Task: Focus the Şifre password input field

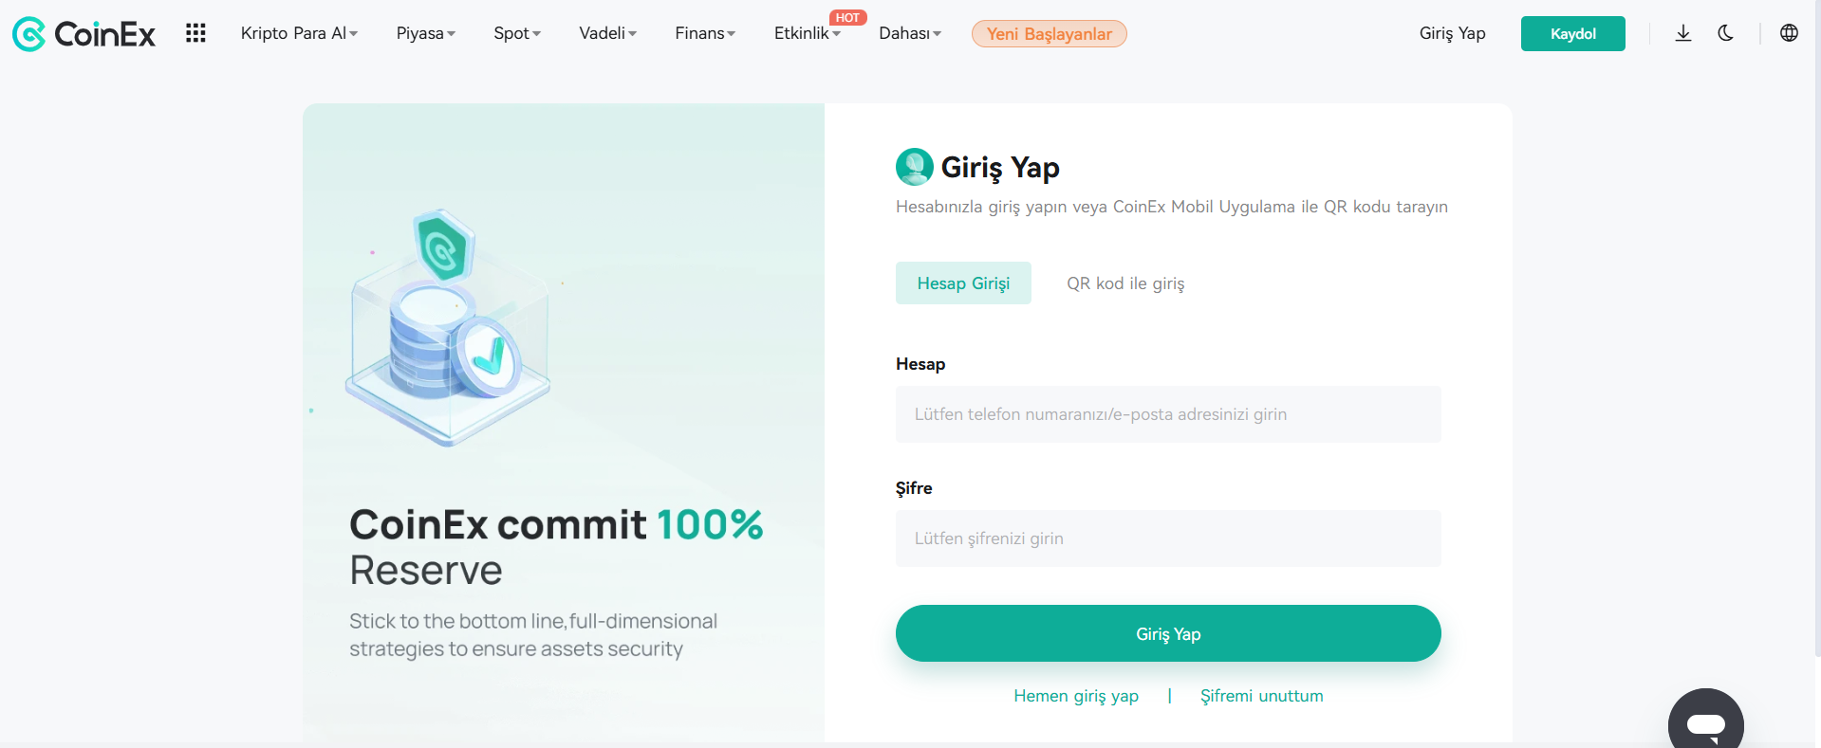Action: [x=1168, y=538]
